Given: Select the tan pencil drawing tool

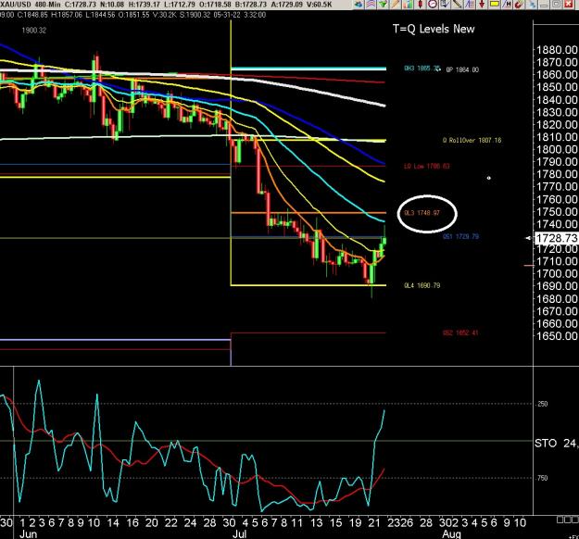Looking at the screenshot, I should pyautogui.click(x=396, y=4).
